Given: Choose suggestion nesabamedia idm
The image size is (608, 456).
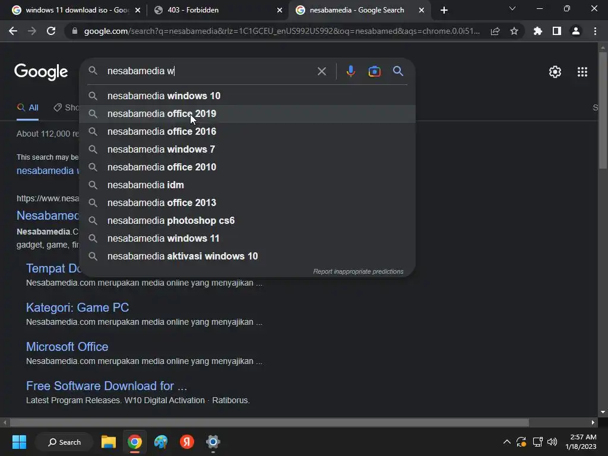Looking at the screenshot, I should 248,185.
